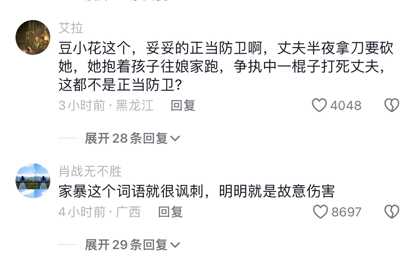Open 肖战无不胜's profile avatar
Viewport: 416px width, 263px height.
pos(33,180)
